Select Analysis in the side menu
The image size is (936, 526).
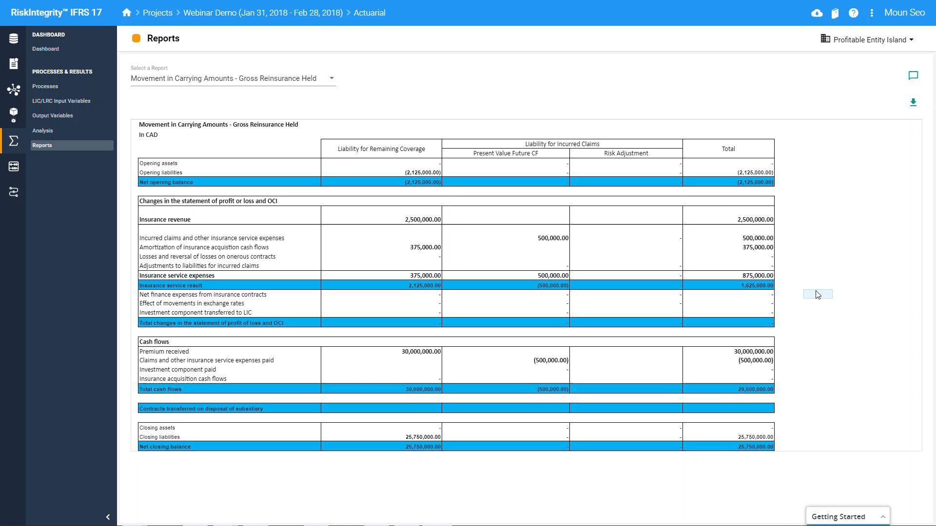click(x=43, y=131)
